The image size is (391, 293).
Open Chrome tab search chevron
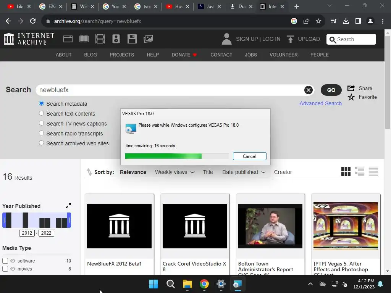(x=330, y=6)
